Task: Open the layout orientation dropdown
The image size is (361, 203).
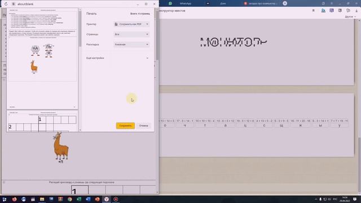Action: point(131,45)
